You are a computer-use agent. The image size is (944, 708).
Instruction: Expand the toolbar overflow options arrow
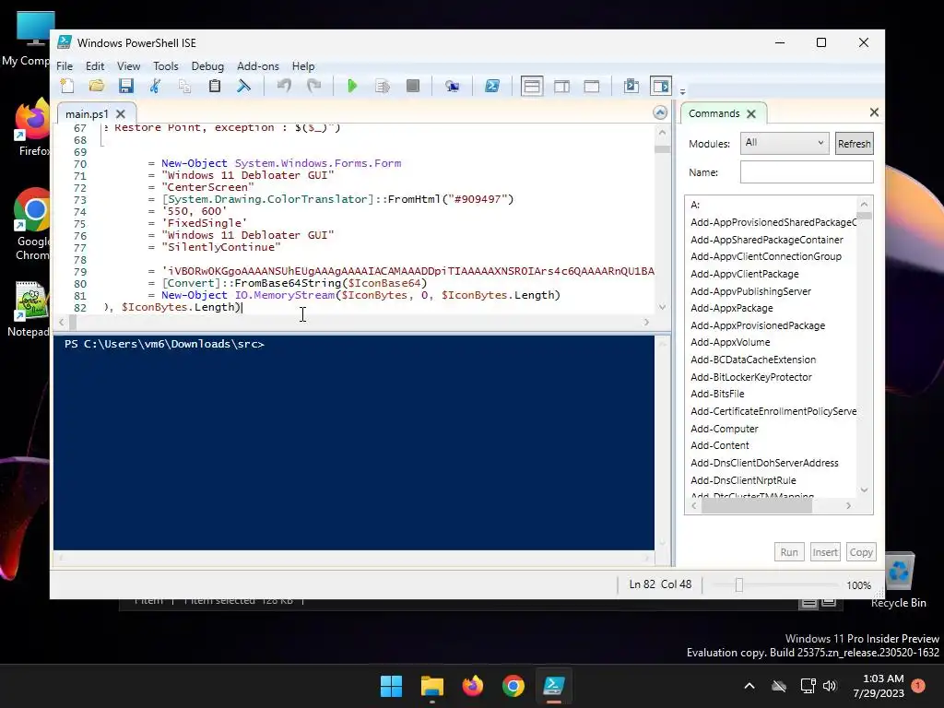[683, 92]
